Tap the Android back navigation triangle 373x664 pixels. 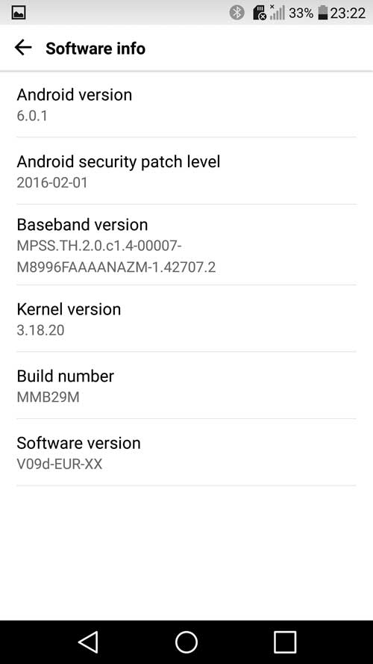coord(88,642)
